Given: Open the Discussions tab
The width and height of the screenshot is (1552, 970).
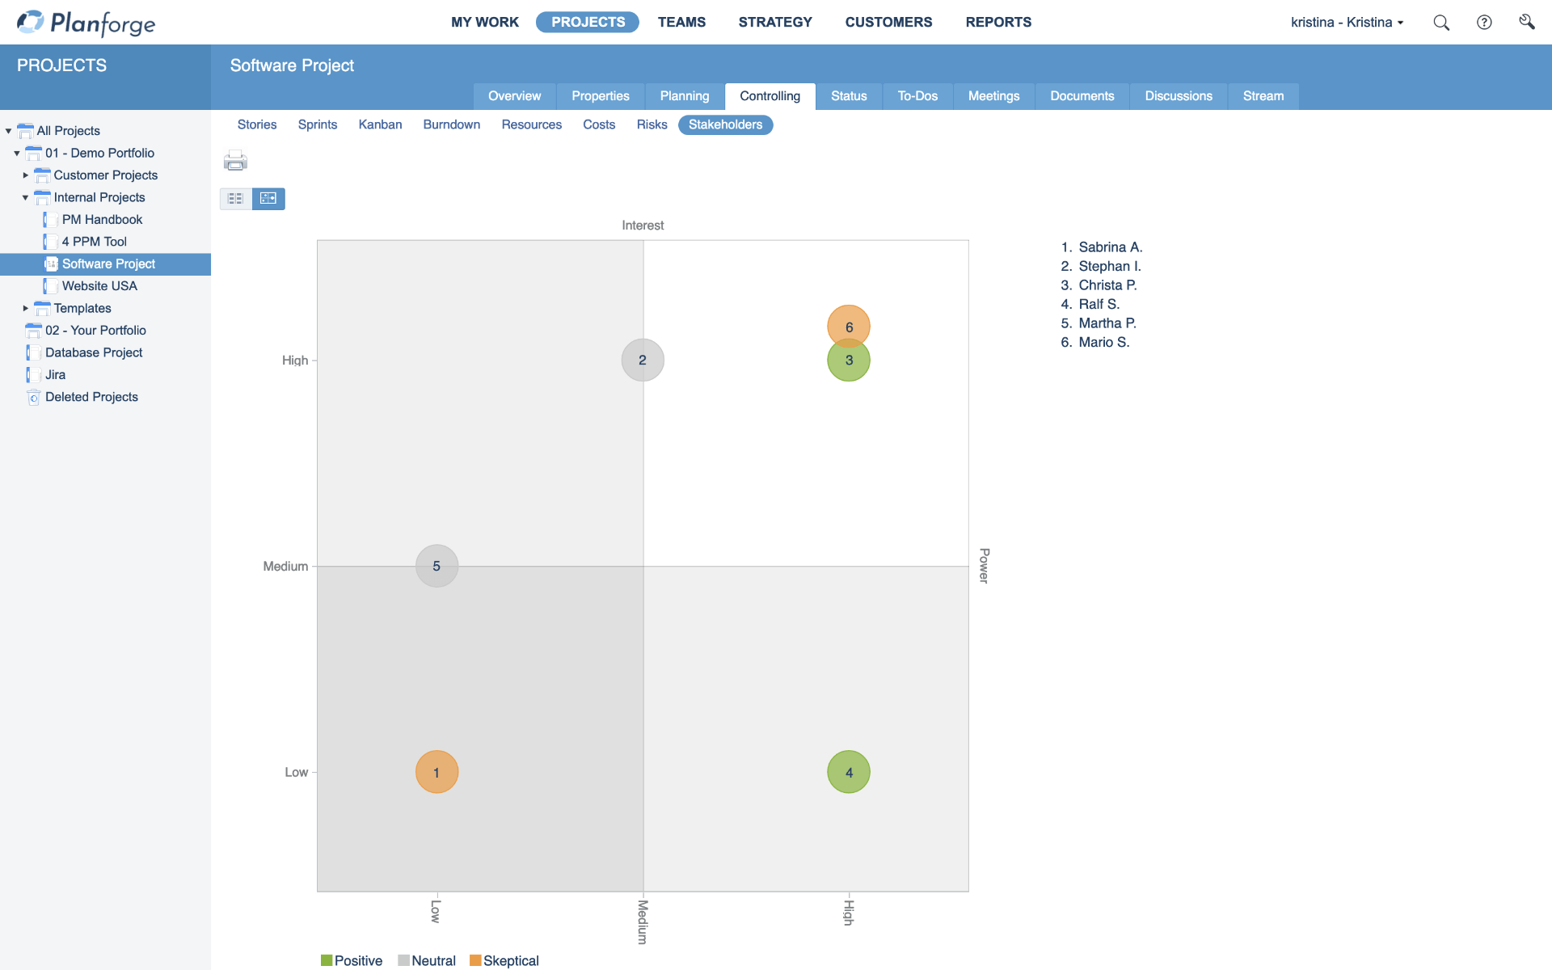Looking at the screenshot, I should (1179, 96).
